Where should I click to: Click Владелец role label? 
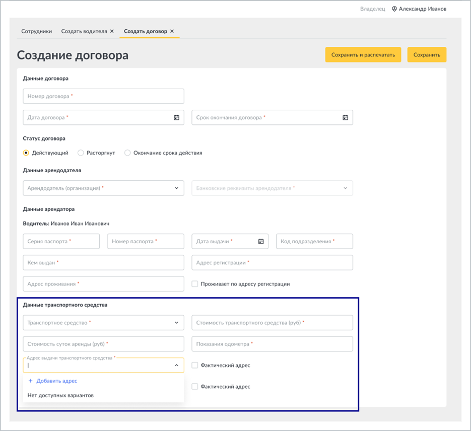(372, 9)
